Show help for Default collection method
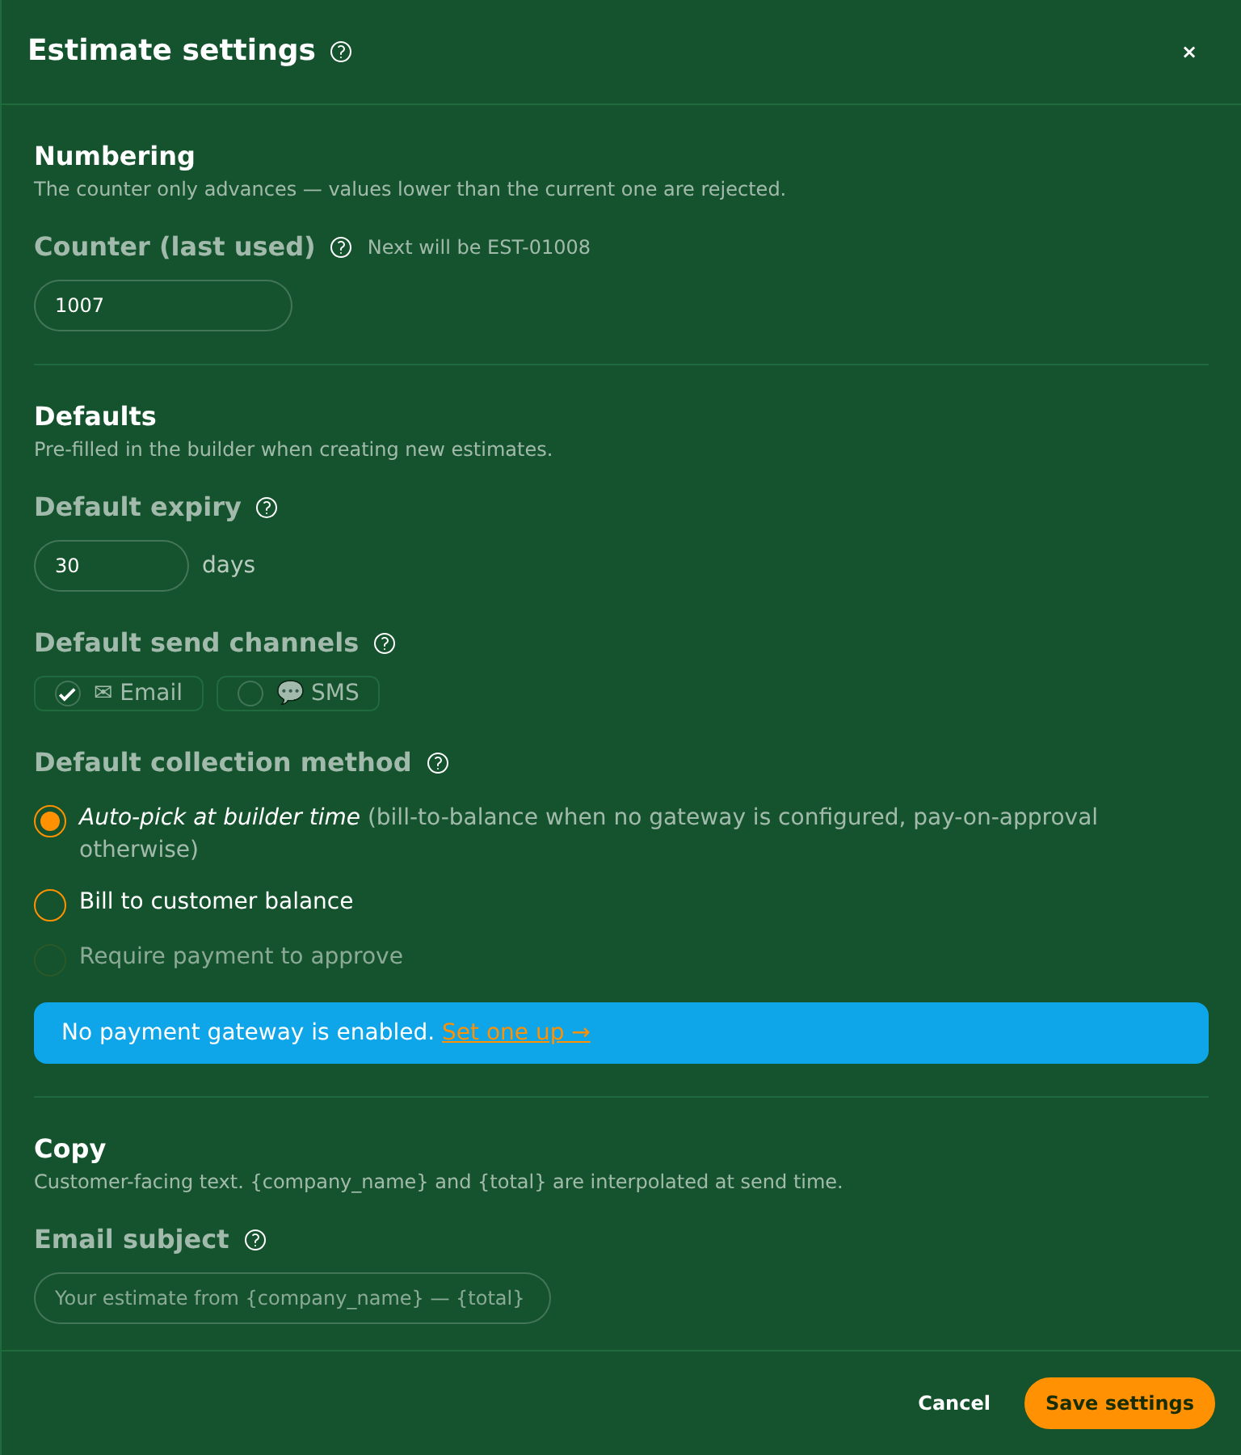 point(438,763)
